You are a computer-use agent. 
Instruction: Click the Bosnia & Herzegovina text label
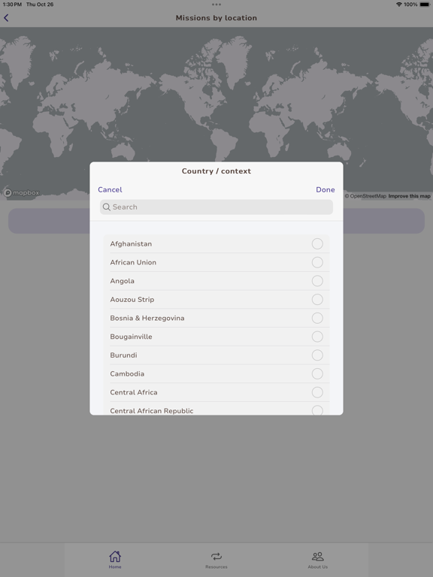pyautogui.click(x=147, y=318)
